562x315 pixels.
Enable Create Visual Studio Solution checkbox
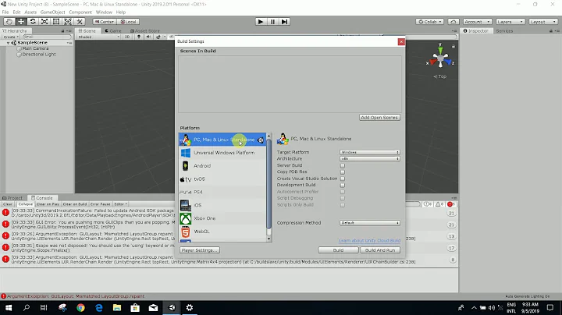(343, 179)
